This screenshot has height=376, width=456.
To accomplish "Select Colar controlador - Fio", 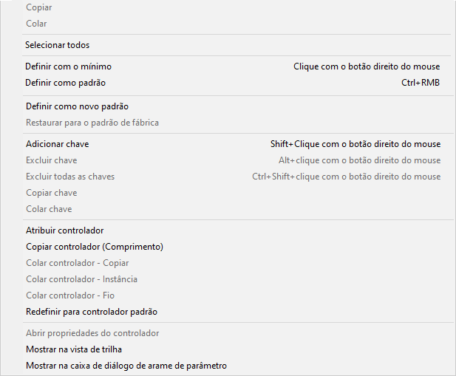I will click(x=72, y=295).
